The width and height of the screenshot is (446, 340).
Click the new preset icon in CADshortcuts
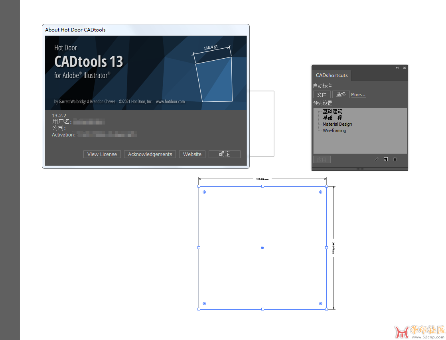point(386,159)
